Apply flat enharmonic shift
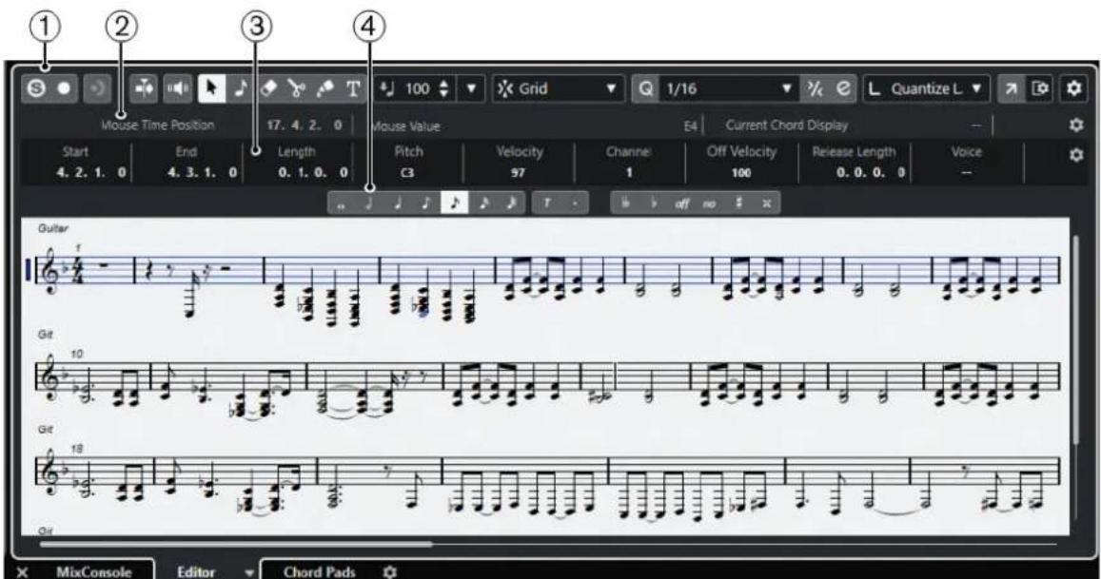Image resolution: width=1101 pixels, height=579 pixels. click(x=653, y=203)
